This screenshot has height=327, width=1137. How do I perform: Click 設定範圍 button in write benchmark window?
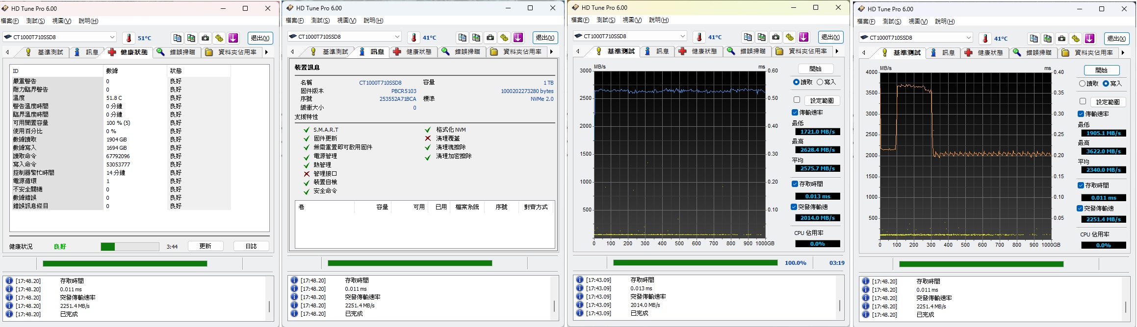(1108, 102)
